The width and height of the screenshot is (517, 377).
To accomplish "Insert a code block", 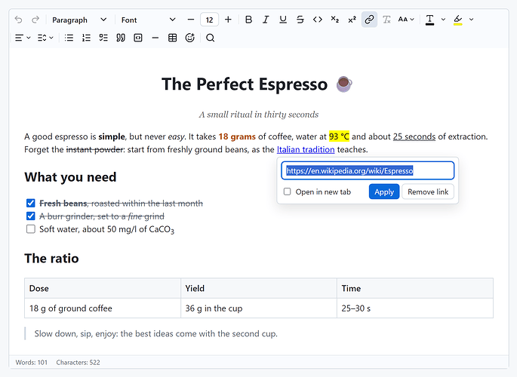I will 138,38.
